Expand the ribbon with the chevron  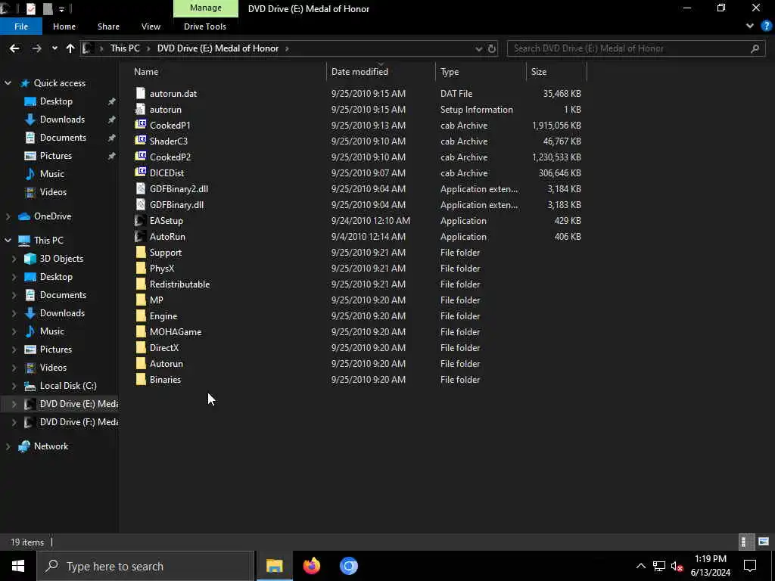750,26
